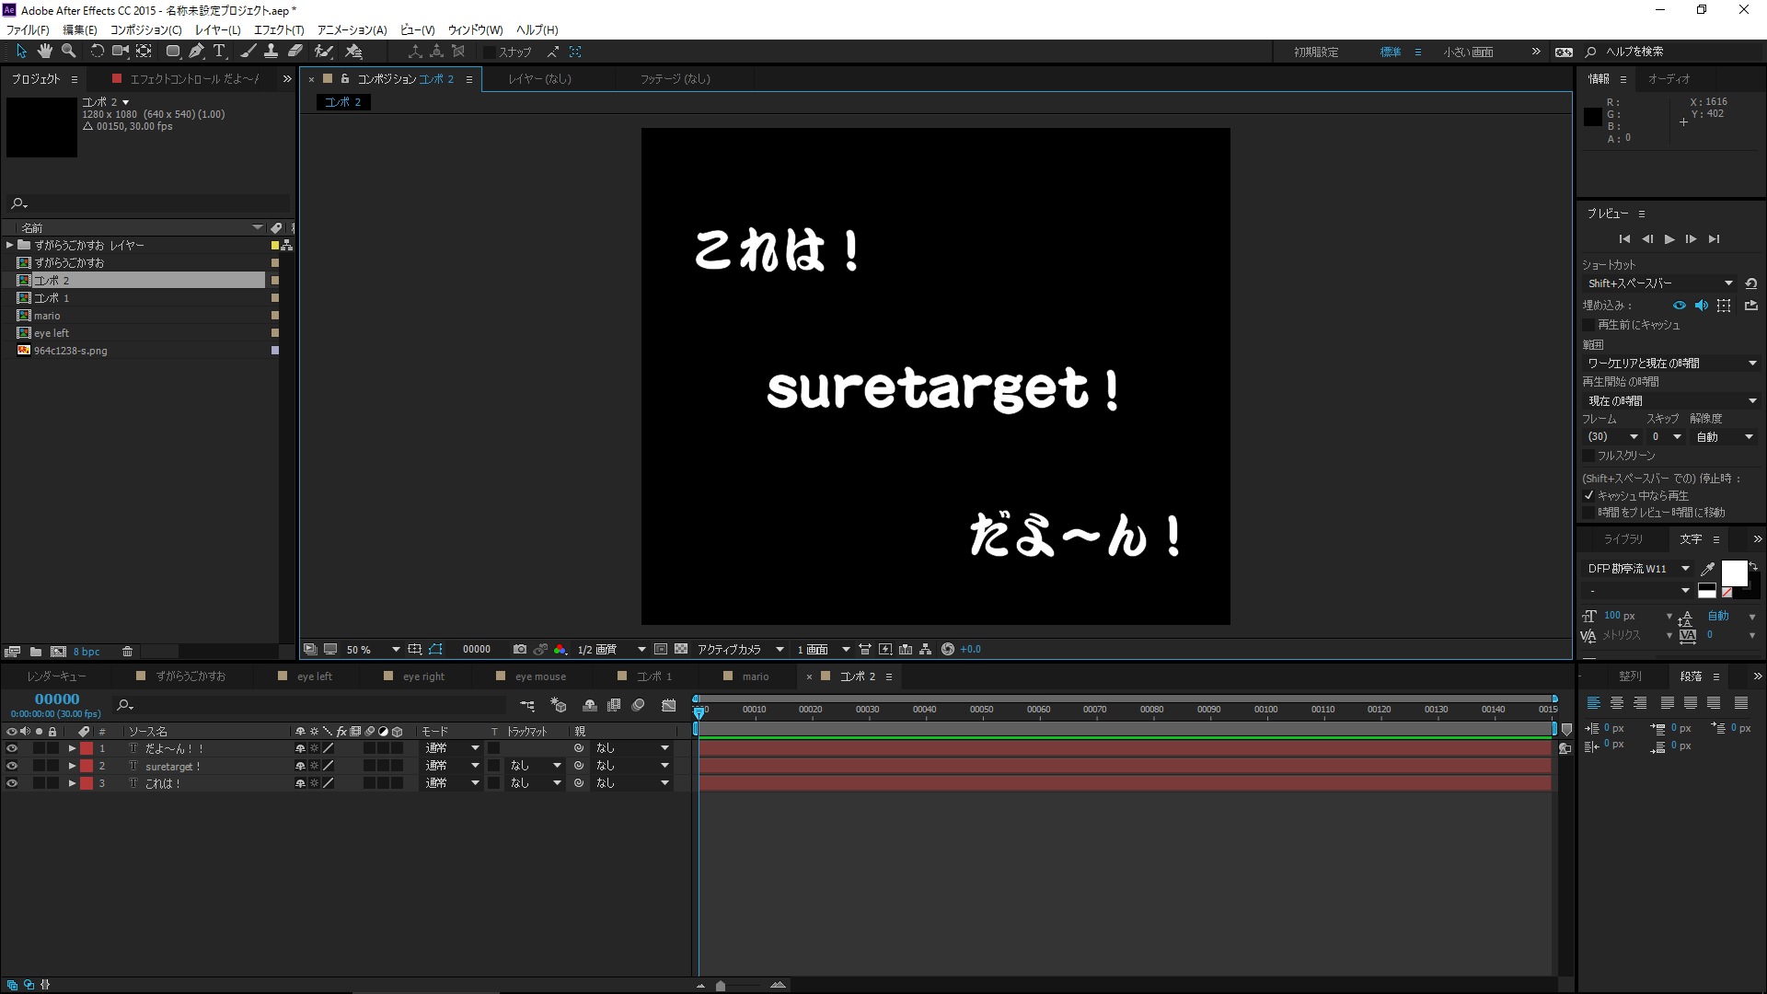Hide the これは！ layer eye toggle
This screenshot has height=994, width=1767.
pos(12,783)
